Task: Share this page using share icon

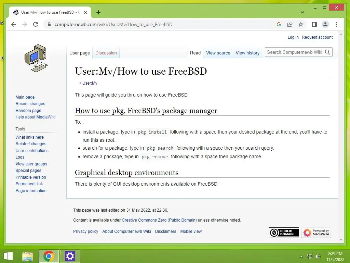Action: [x=290, y=24]
